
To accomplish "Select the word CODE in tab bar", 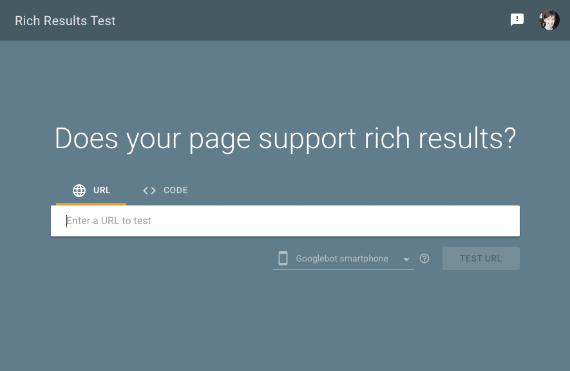I will tap(176, 191).
